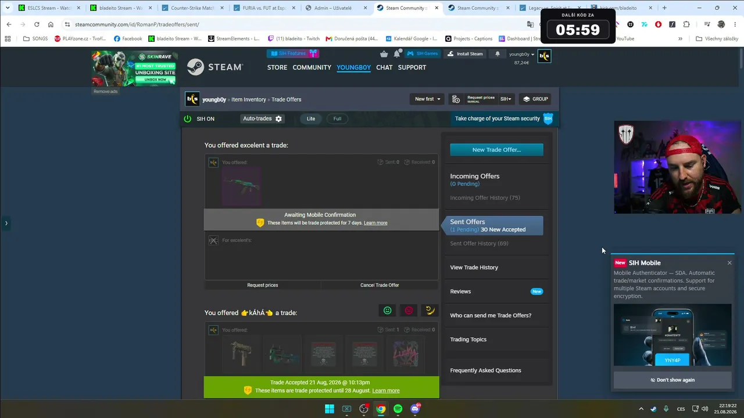Click Learn more in Trade Accepted banner
This screenshot has width=744, height=418.
coord(386,391)
